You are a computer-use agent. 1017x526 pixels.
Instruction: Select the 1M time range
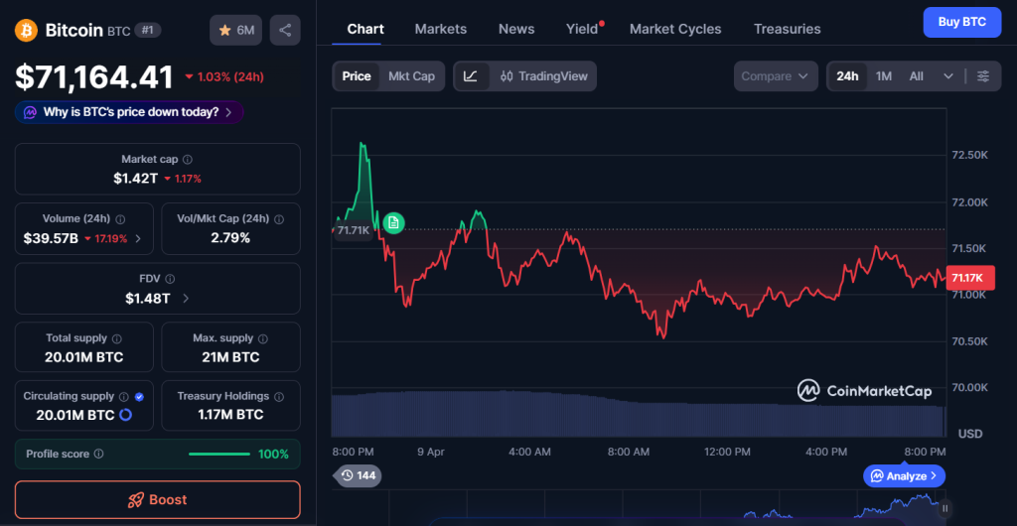883,76
